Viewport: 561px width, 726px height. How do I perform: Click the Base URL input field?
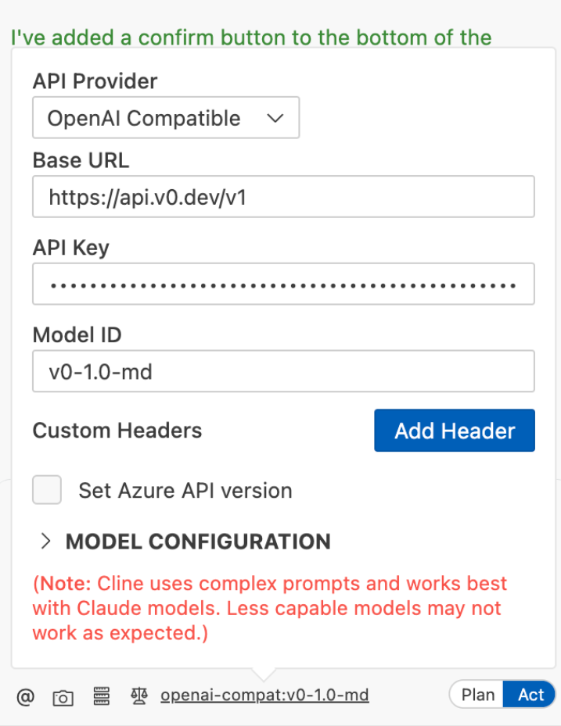pos(283,196)
